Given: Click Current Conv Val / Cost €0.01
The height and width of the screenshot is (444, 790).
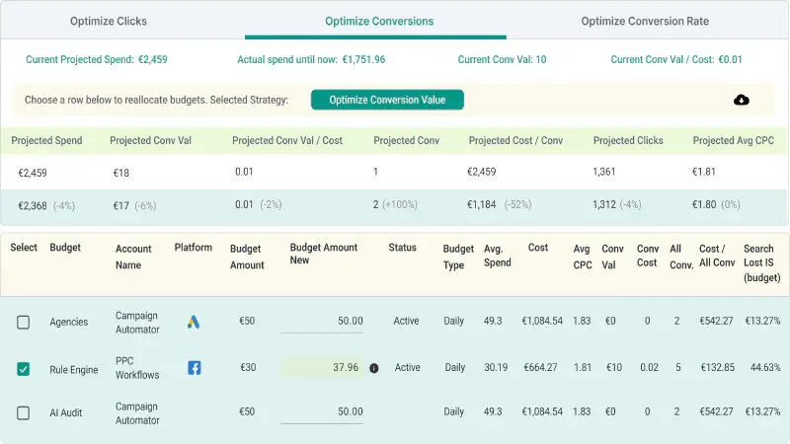Looking at the screenshot, I should click(676, 59).
